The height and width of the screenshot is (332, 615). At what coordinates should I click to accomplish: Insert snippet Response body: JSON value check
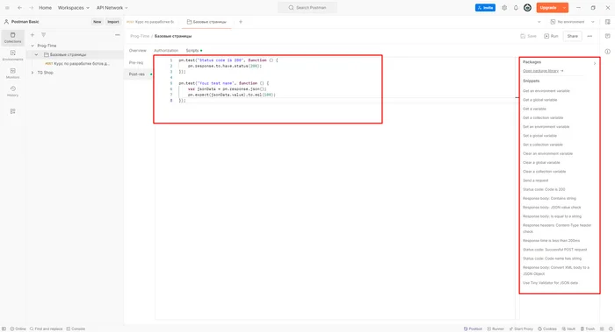(552, 208)
